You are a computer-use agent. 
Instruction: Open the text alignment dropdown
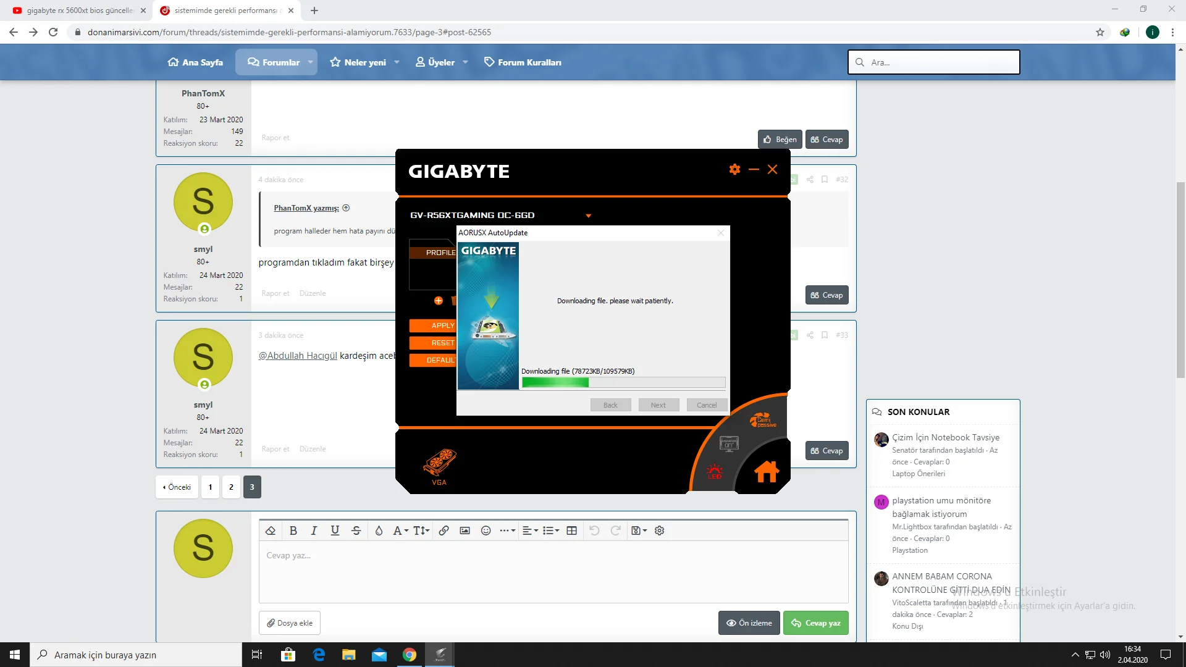[530, 531]
